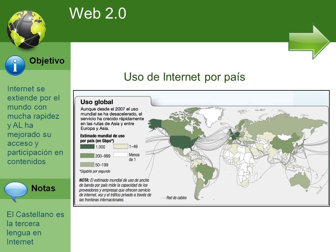Click the United States on the map

pos(183,142)
